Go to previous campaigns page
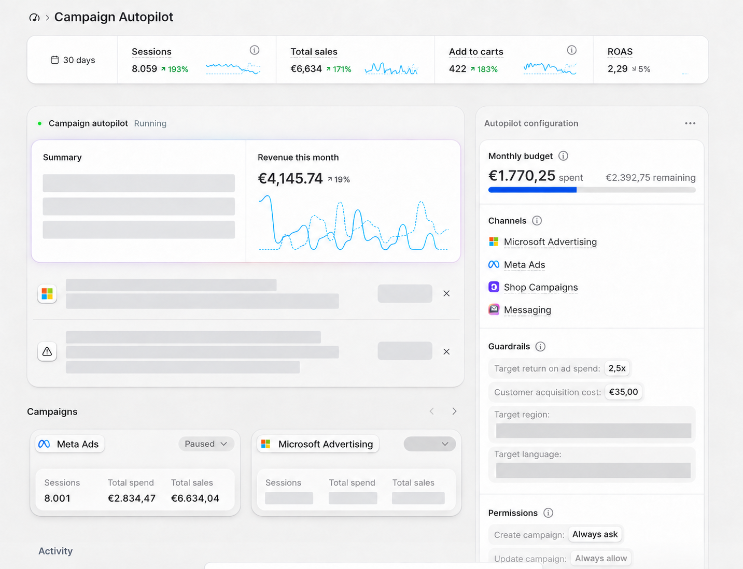The width and height of the screenshot is (743, 569). tap(431, 411)
